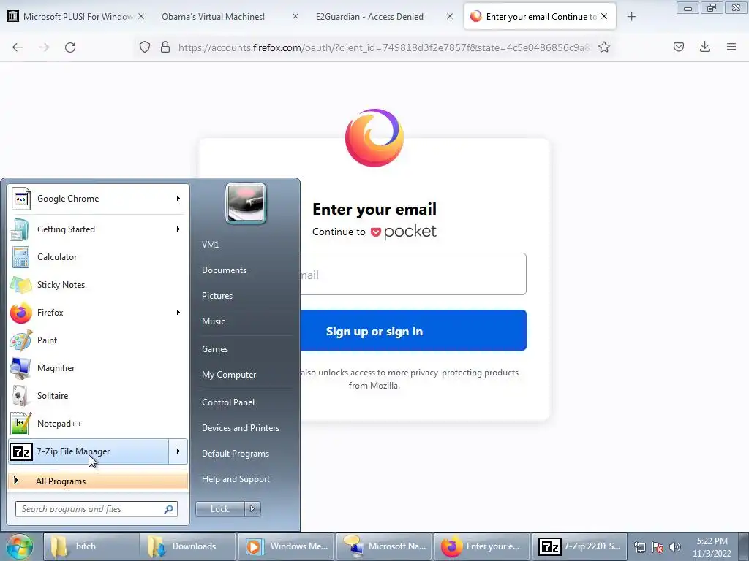Launch the Getting Started program icon

coord(20,229)
